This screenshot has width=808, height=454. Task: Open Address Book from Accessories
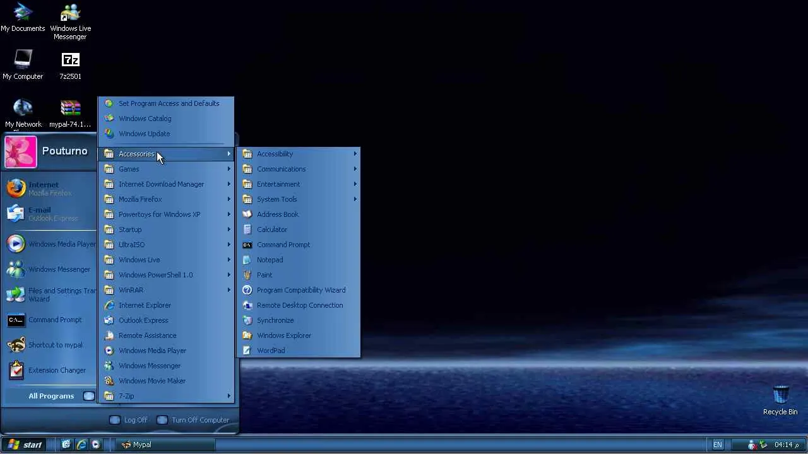click(299, 214)
